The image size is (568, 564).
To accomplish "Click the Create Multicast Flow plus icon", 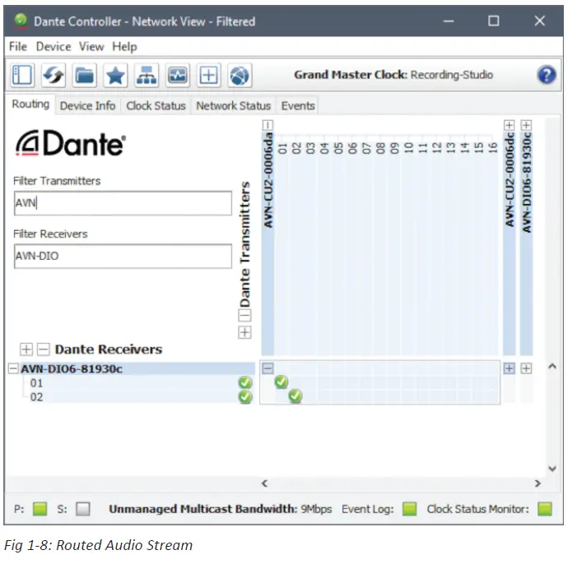I will click(208, 76).
